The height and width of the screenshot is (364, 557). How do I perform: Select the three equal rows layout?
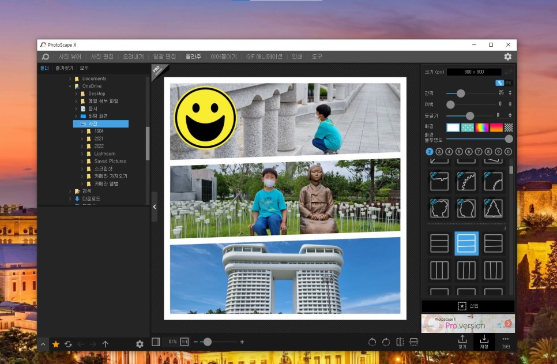439,243
